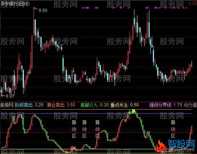Click the 平安银行(日线) chart title
This screenshot has width=197, height=154.
coord(15,4)
